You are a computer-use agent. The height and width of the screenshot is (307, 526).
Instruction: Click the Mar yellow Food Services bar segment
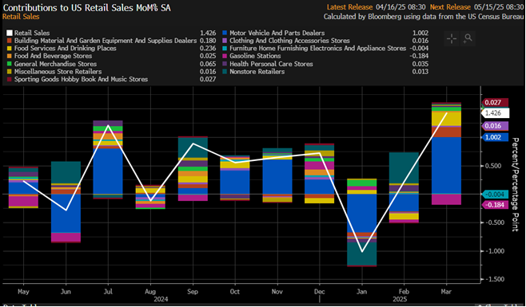(x=446, y=118)
